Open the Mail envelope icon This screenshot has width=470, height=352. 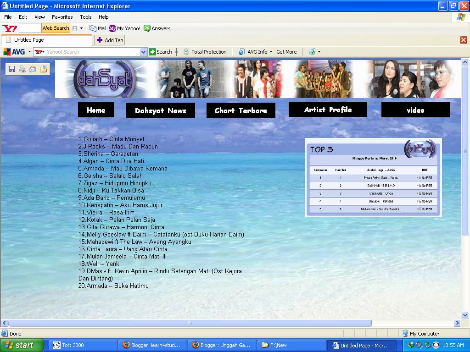[x=93, y=28]
